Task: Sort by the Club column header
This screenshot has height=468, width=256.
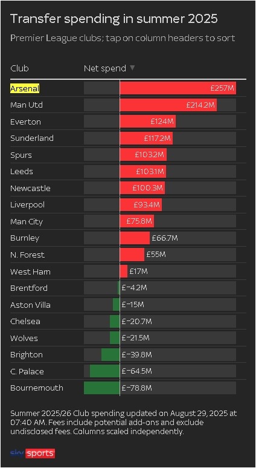Action: coord(19,68)
